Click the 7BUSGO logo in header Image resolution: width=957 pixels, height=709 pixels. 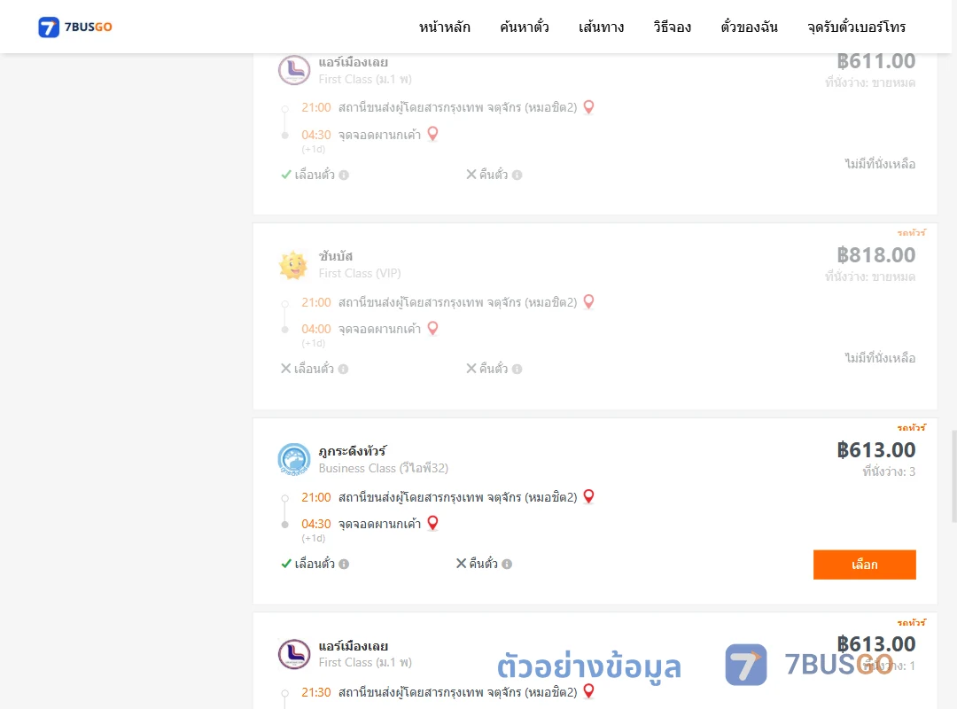pyautogui.click(x=75, y=27)
